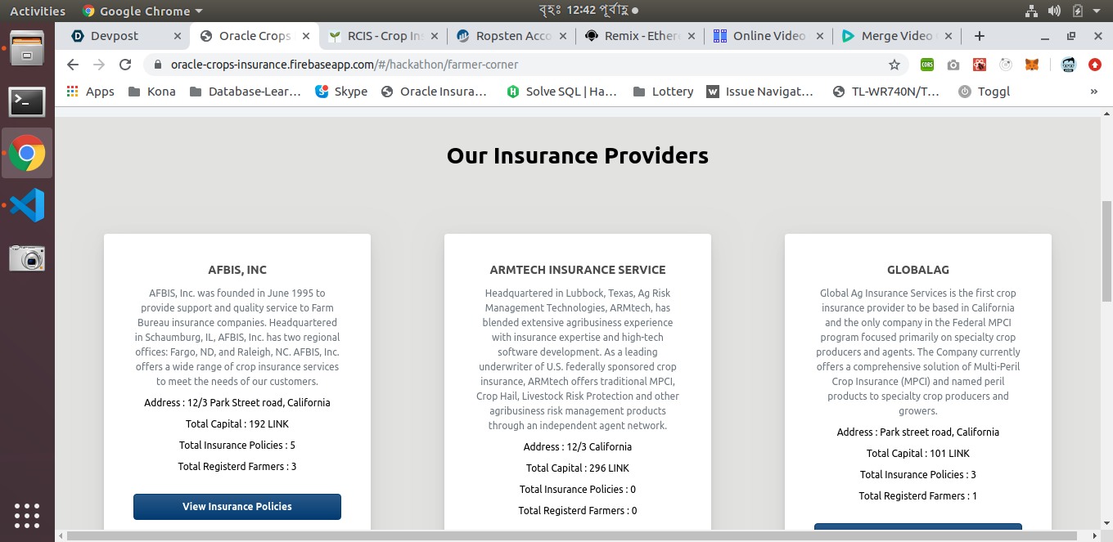The width and height of the screenshot is (1113, 542).
Task: Click the battery icon in top bar
Action: pyautogui.click(x=1078, y=11)
